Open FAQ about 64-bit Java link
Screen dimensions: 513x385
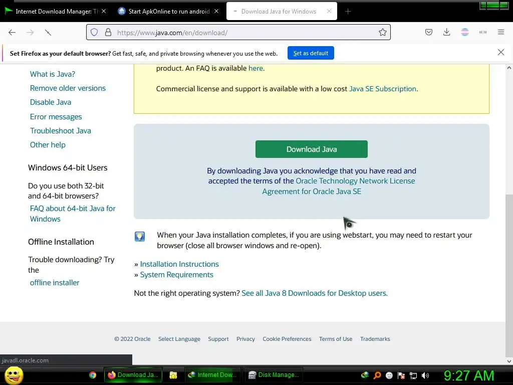click(x=73, y=214)
